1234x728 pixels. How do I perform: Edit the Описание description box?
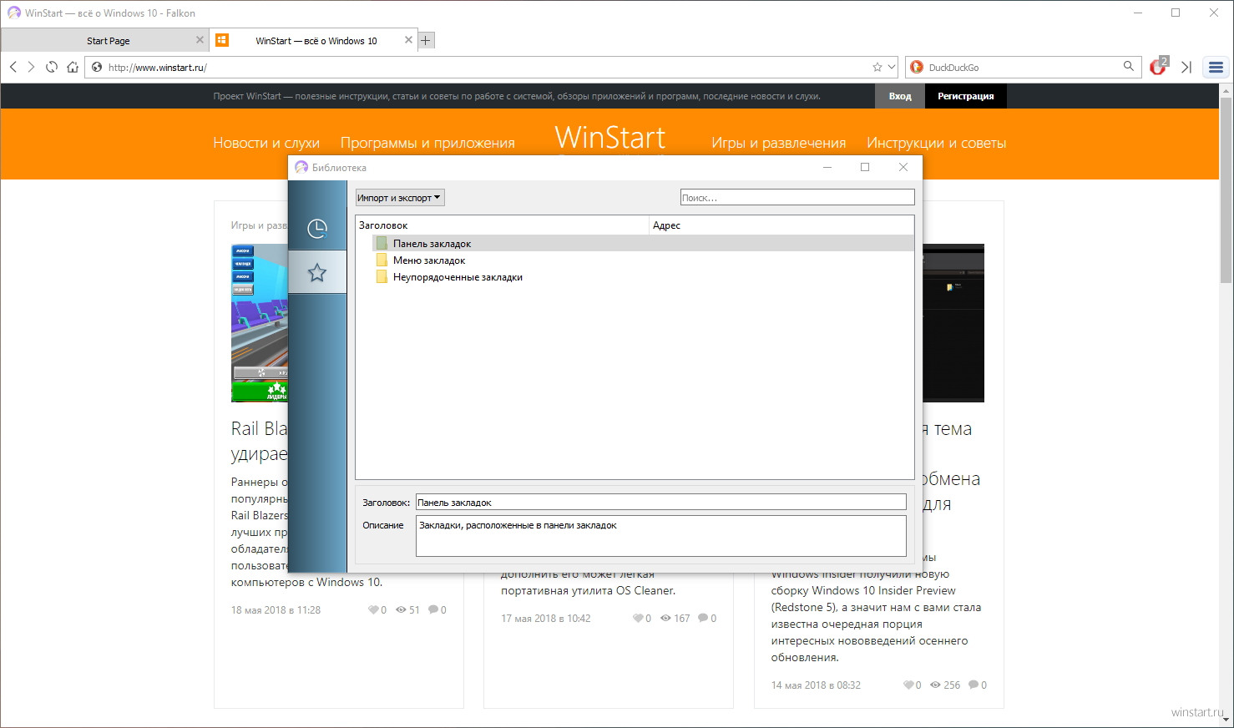(660, 535)
